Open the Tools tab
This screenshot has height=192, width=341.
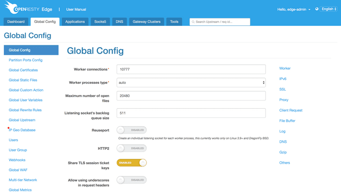(174, 22)
